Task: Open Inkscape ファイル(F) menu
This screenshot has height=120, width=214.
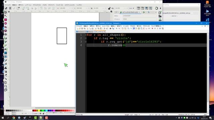Action: click(x=7, y=5)
